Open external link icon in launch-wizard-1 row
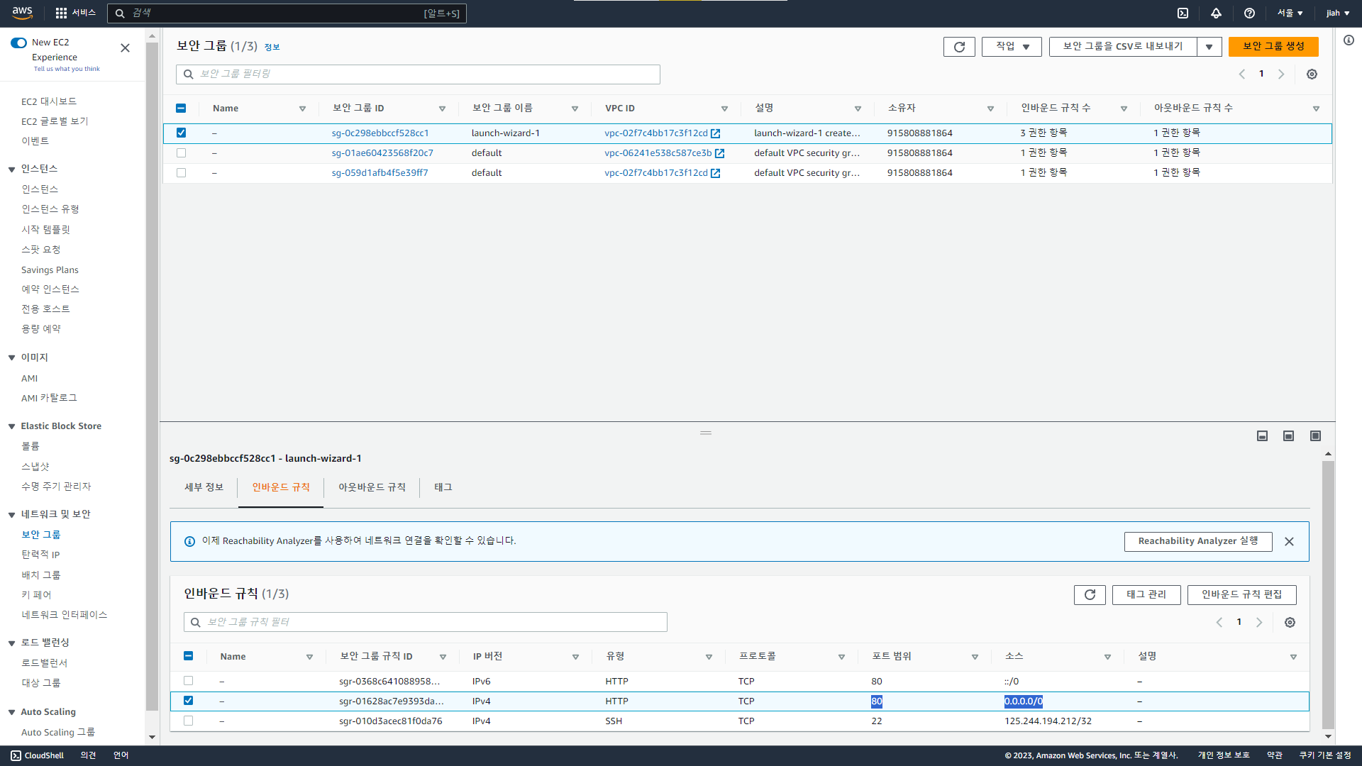Image resolution: width=1362 pixels, height=766 pixels. 716,133
